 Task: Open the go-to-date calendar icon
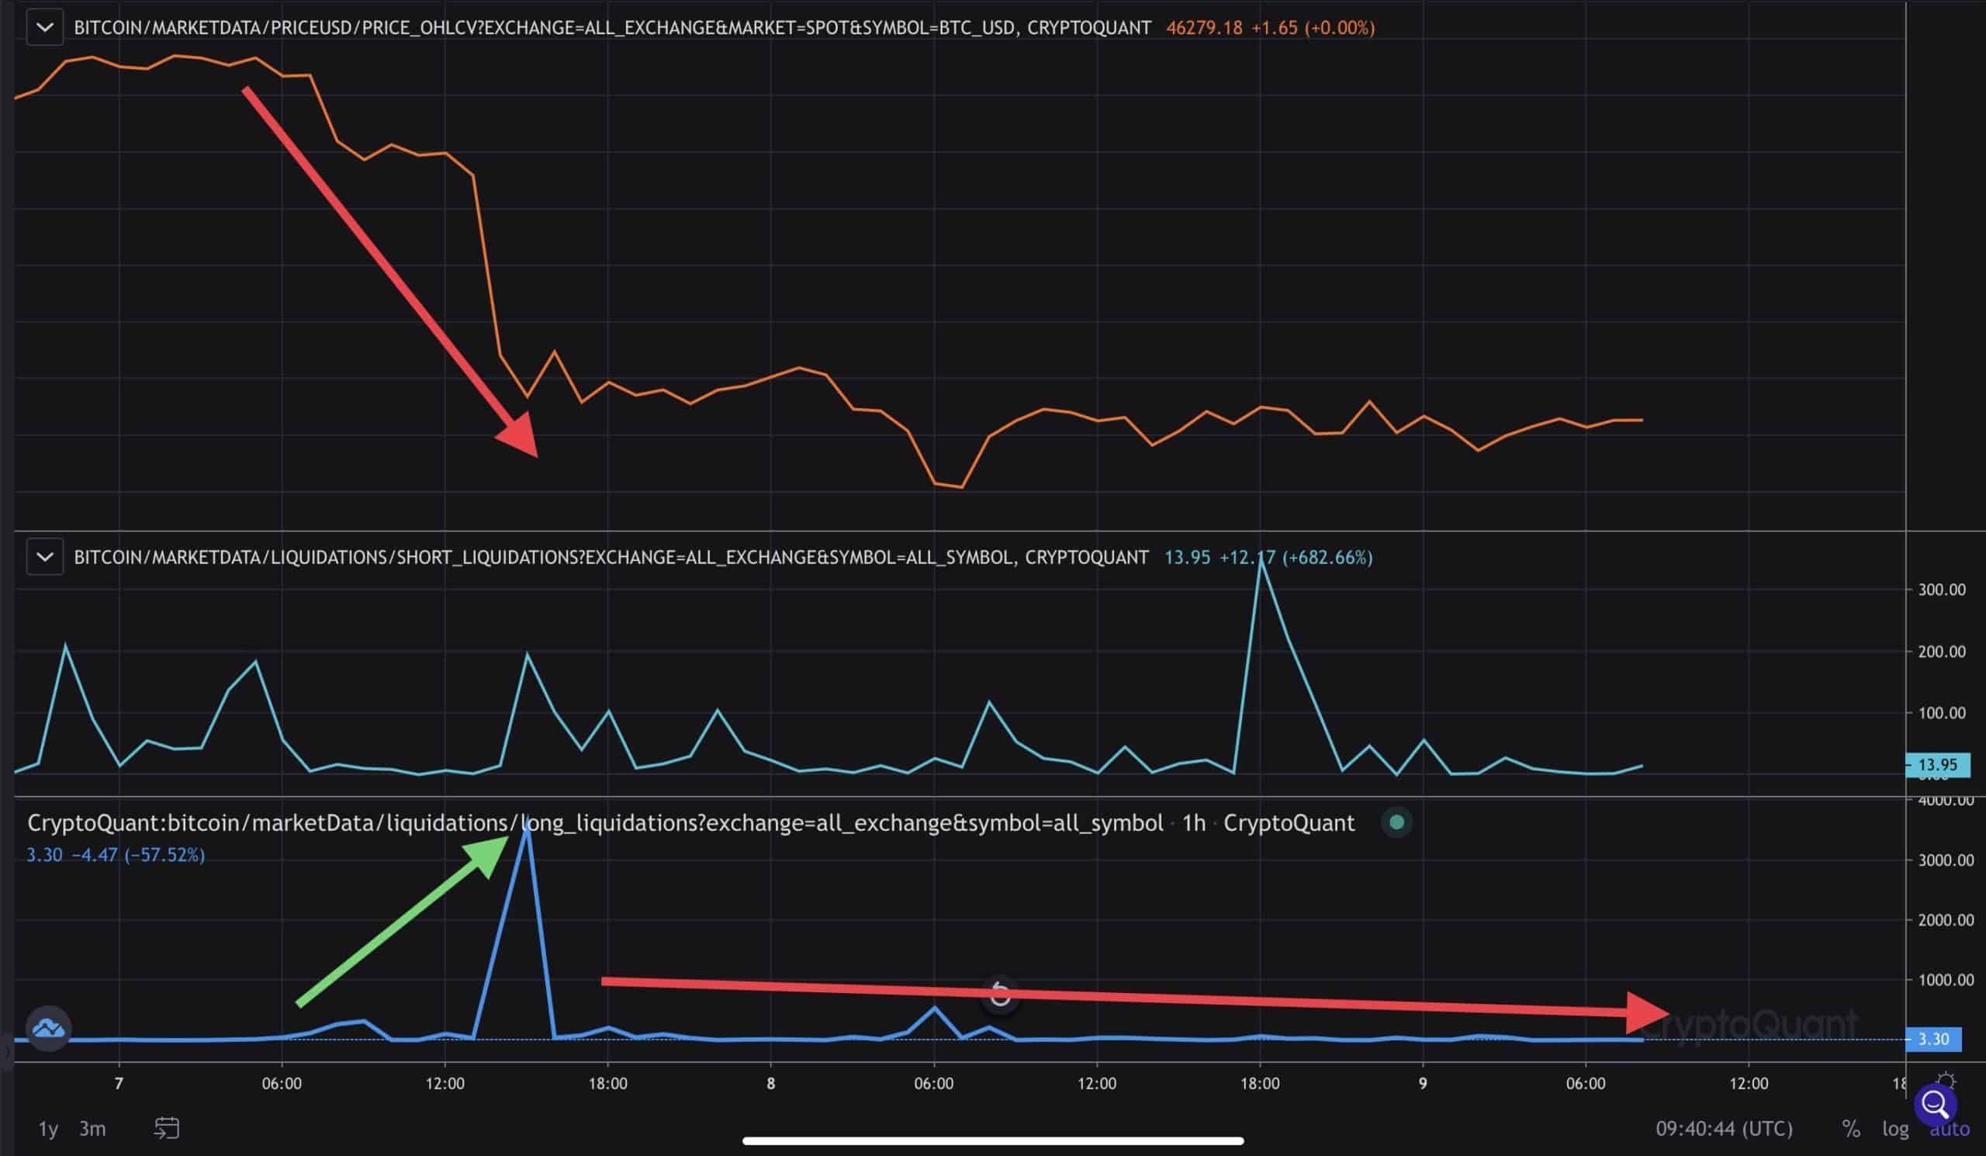click(x=166, y=1127)
